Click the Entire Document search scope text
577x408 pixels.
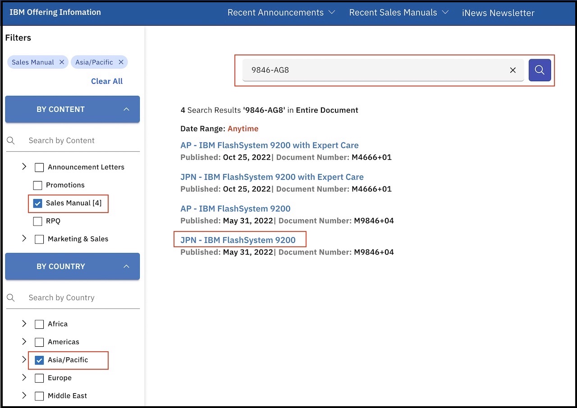pos(327,110)
